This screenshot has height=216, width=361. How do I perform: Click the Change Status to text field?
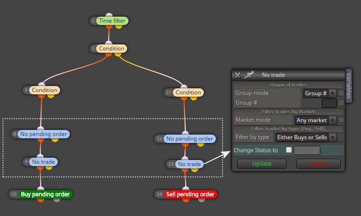[307, 150]
